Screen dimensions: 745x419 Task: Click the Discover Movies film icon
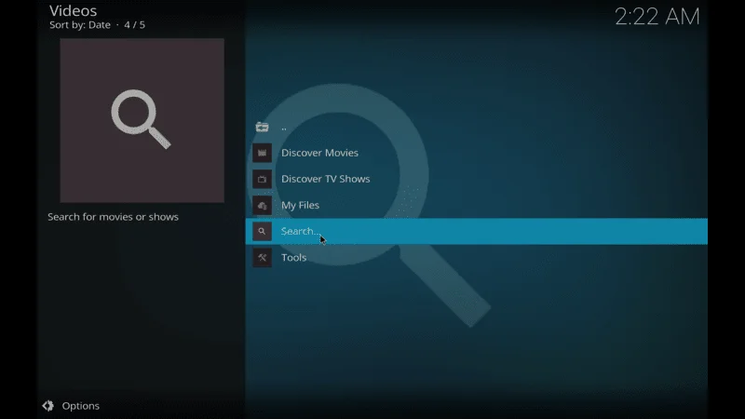pos(262,153)
